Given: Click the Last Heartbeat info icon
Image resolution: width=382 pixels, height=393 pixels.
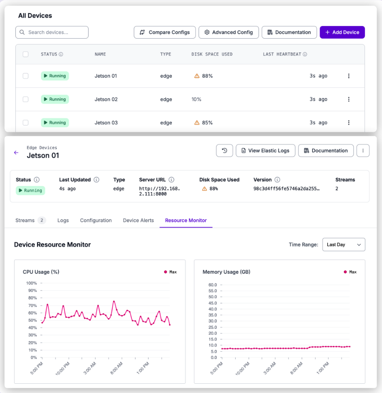Looking at the screenshot, I should coord(305,55).
